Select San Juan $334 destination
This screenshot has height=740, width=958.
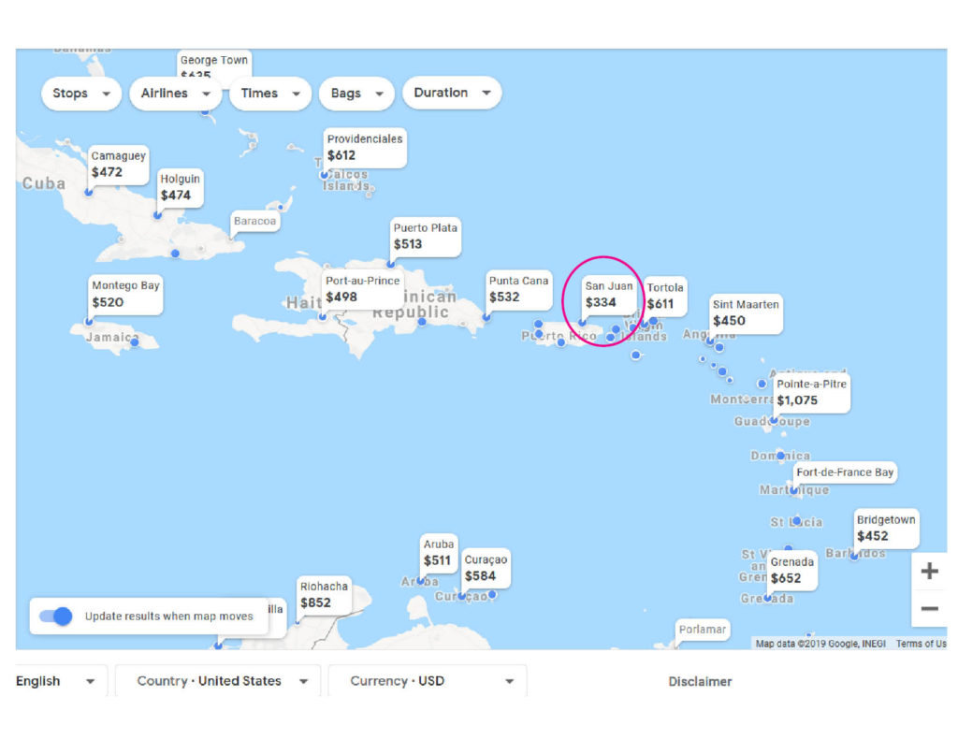(609, 295)
